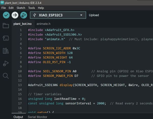Click line number 5 in the gutter
This screenshot has height=119, width=153.
point(21,48)
